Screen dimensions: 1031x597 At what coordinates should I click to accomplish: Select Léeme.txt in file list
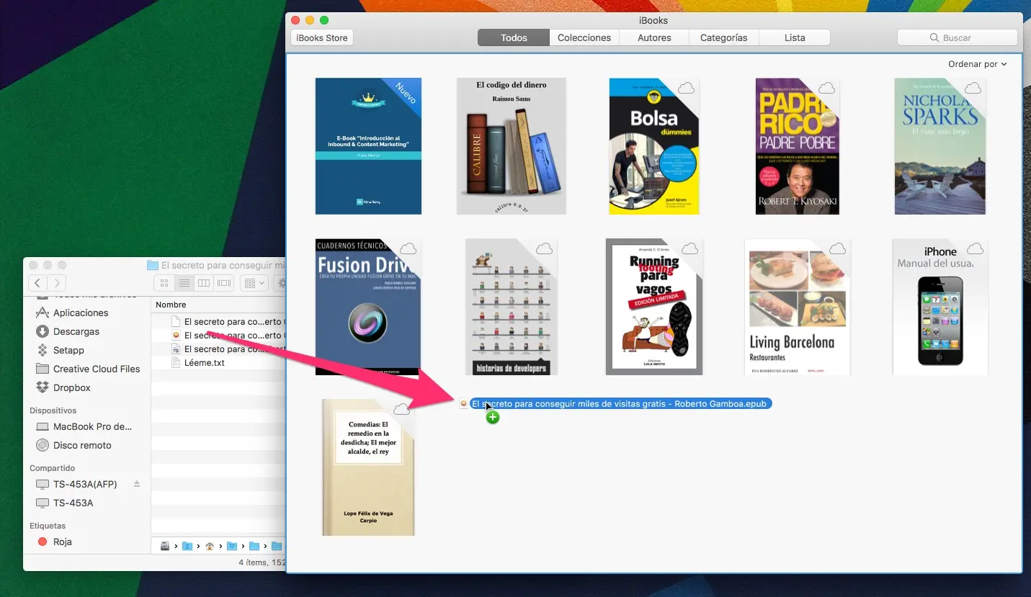205,362
